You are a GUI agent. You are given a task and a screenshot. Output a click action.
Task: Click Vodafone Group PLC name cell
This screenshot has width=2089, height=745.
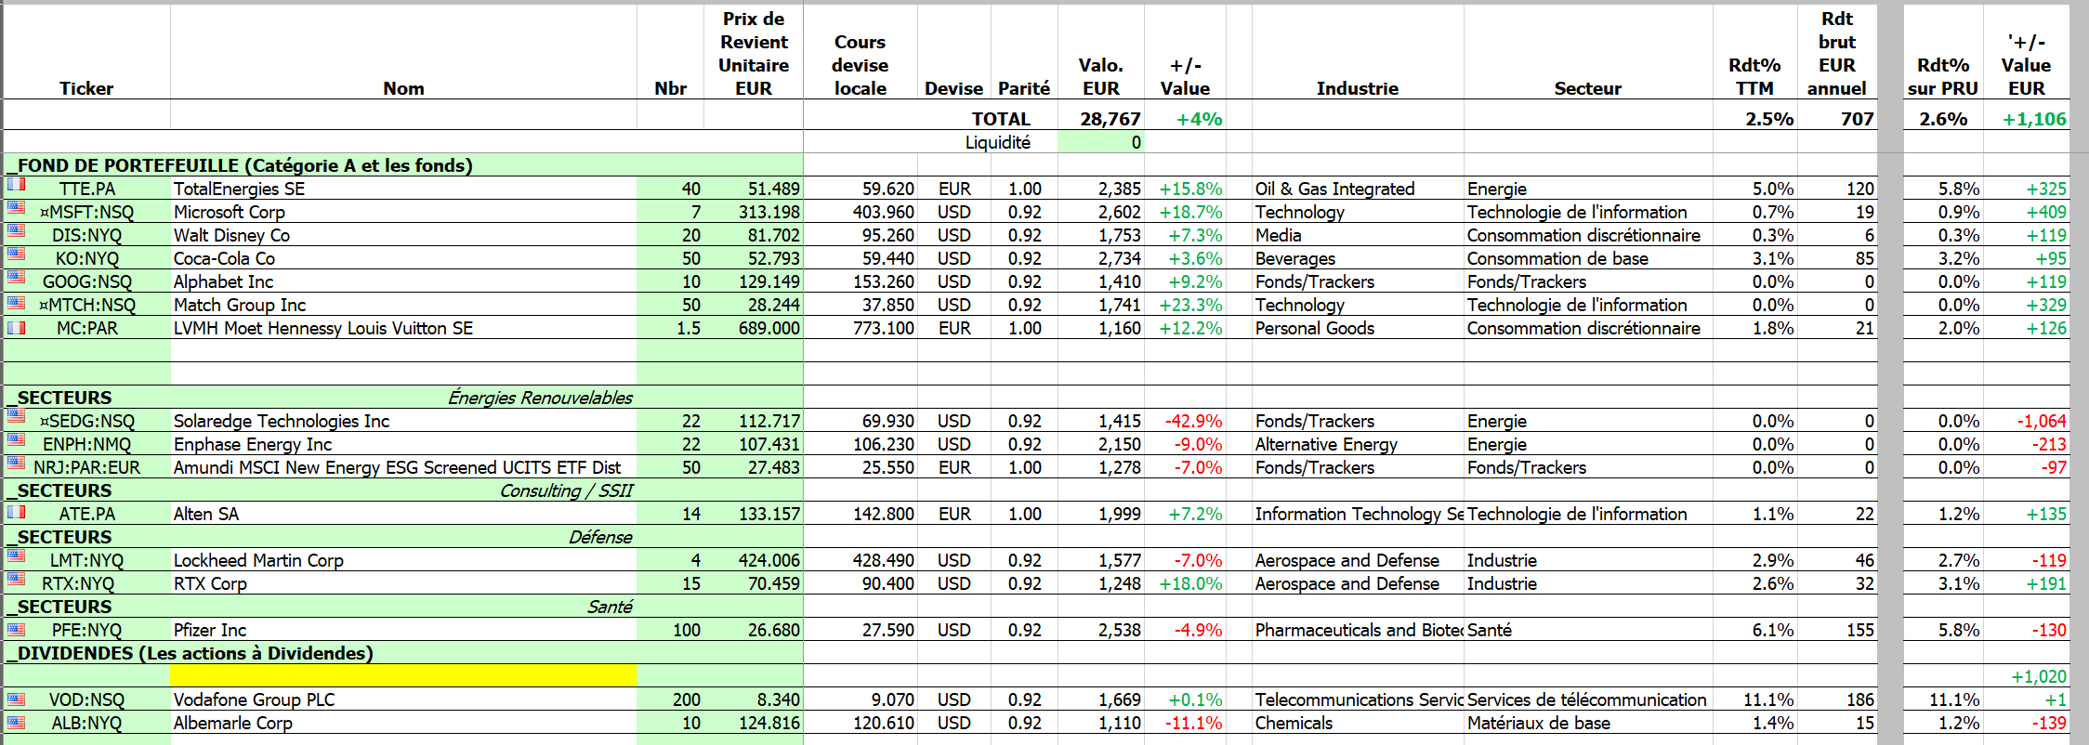click(x=403, y=699)
